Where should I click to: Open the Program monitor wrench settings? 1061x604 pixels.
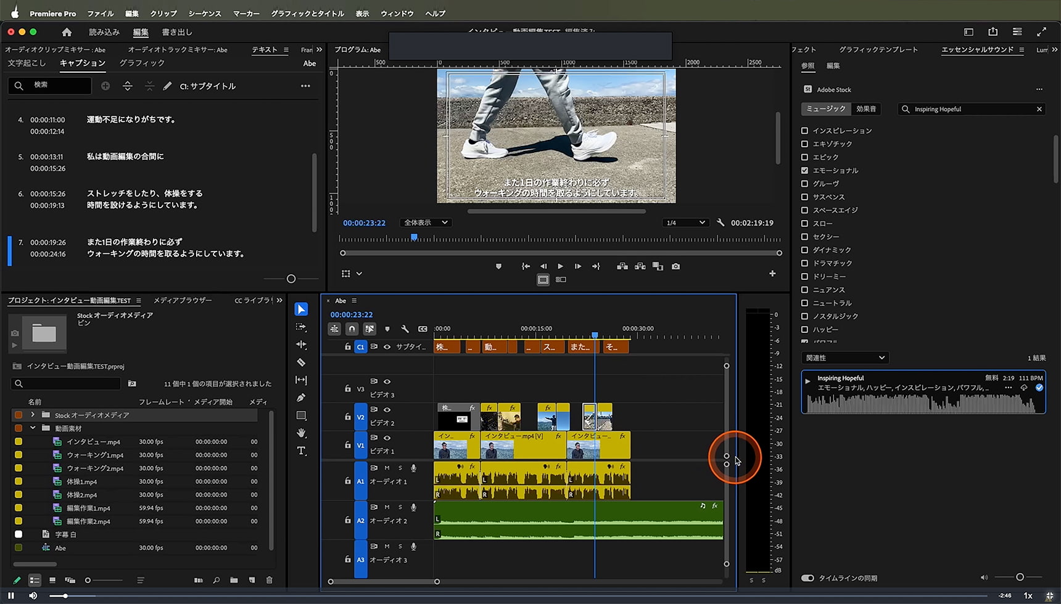point(720,222)
